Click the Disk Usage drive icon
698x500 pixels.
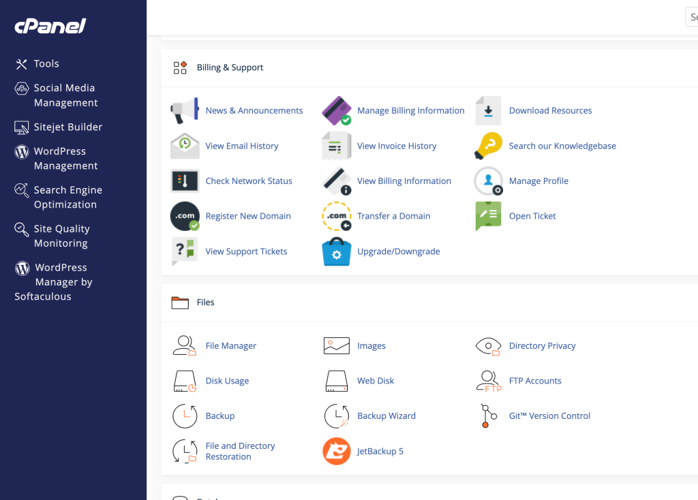pos(185,381)
